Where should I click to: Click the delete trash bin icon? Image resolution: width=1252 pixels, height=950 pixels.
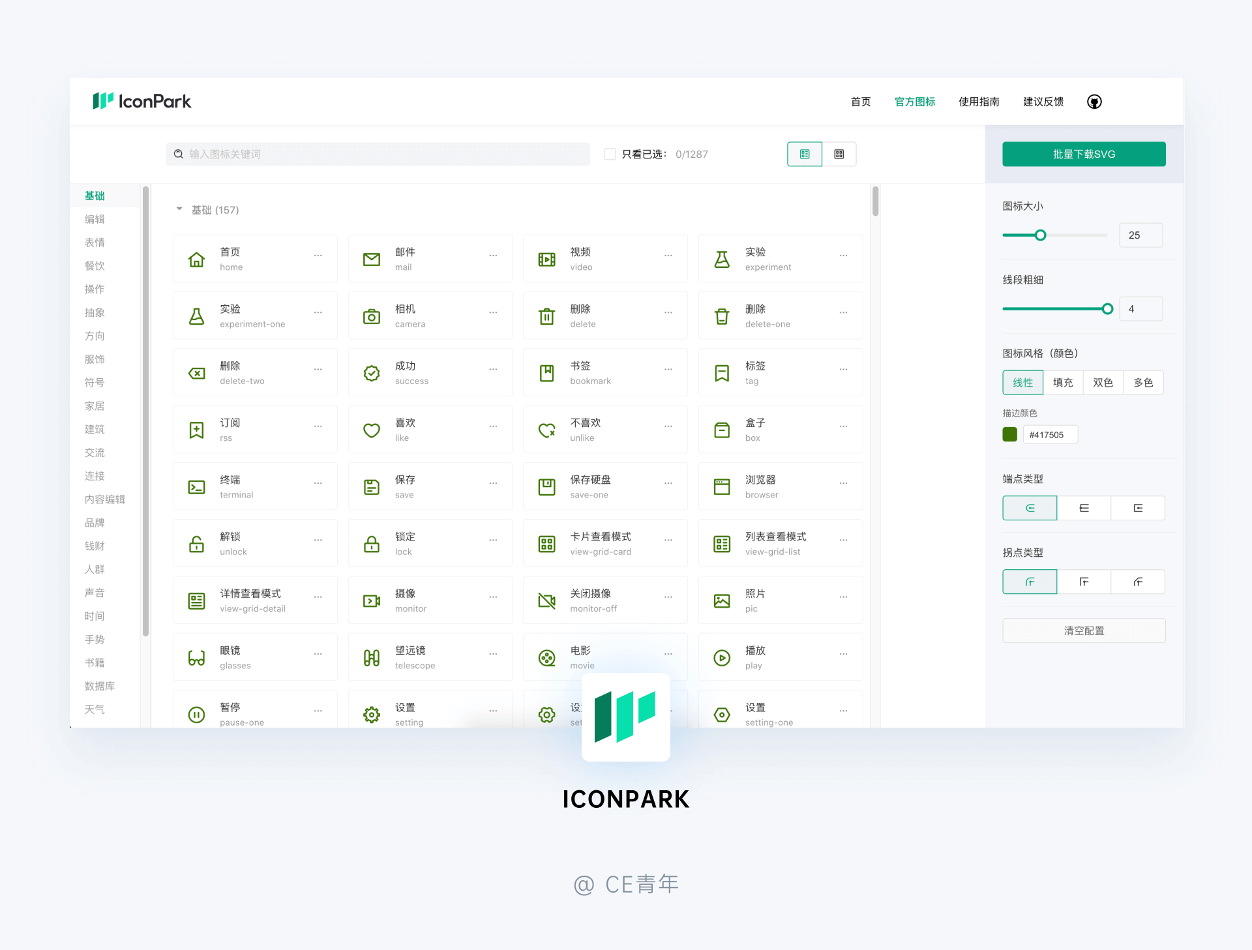pos(546,316)
